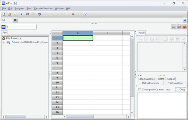Click the greyed-out undo icon in the toolbar

(x=91, y=14)
